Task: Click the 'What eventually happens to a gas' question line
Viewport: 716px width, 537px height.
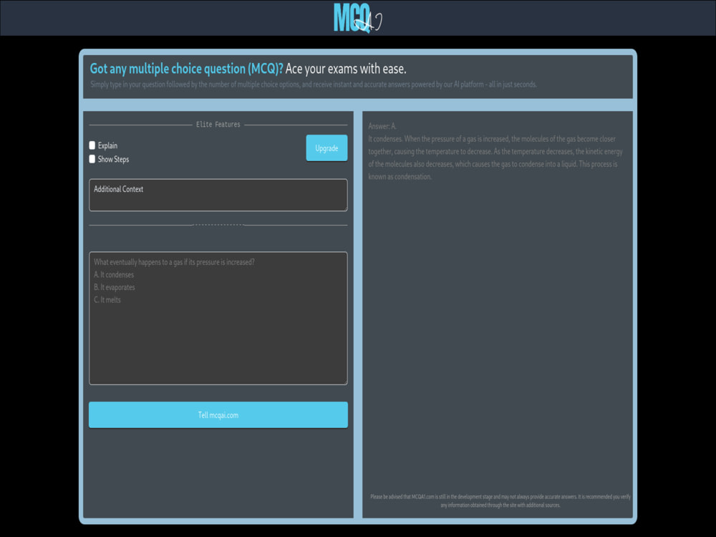Action: [174, 261]
